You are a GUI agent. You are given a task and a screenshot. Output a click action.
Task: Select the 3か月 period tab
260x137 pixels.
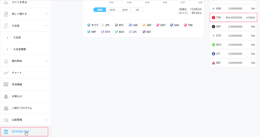tap(125, 10)
